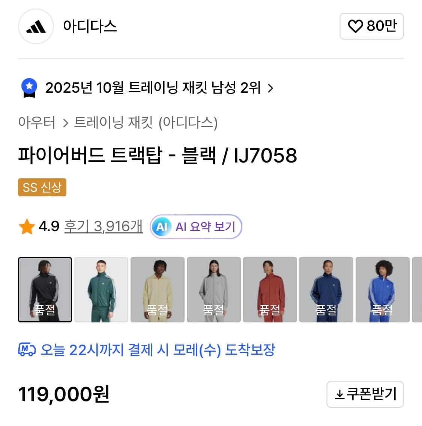
Task: Click the SS 신상 tag
Action: click(42, 188)
